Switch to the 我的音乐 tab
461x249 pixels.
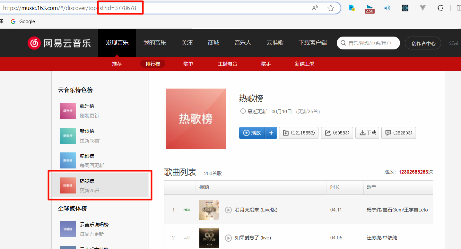pyautogui.click(x=155, y=43)
